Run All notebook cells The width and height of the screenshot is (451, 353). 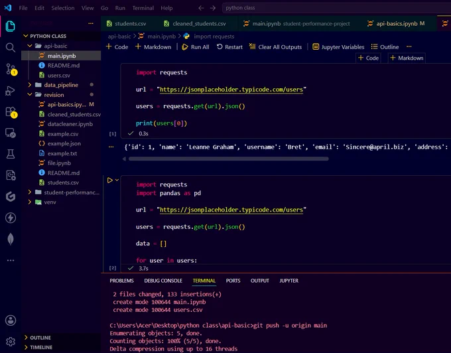coord(196,47)
